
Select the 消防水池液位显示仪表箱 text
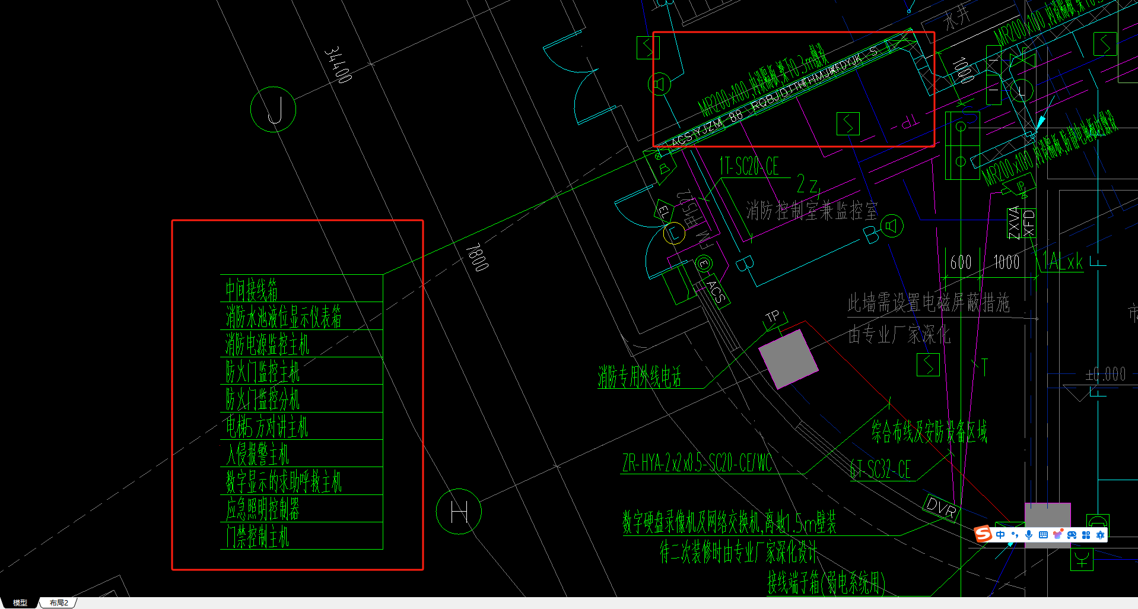[284, 317]
